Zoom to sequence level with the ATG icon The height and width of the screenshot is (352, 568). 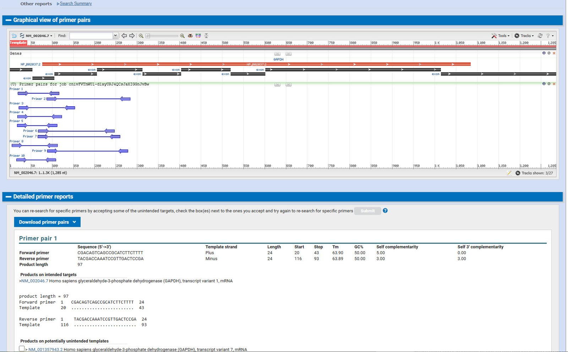click(190, 36)
